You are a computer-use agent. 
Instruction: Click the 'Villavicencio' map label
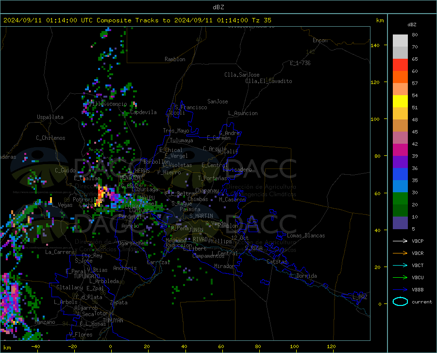[x=108, y=104]
